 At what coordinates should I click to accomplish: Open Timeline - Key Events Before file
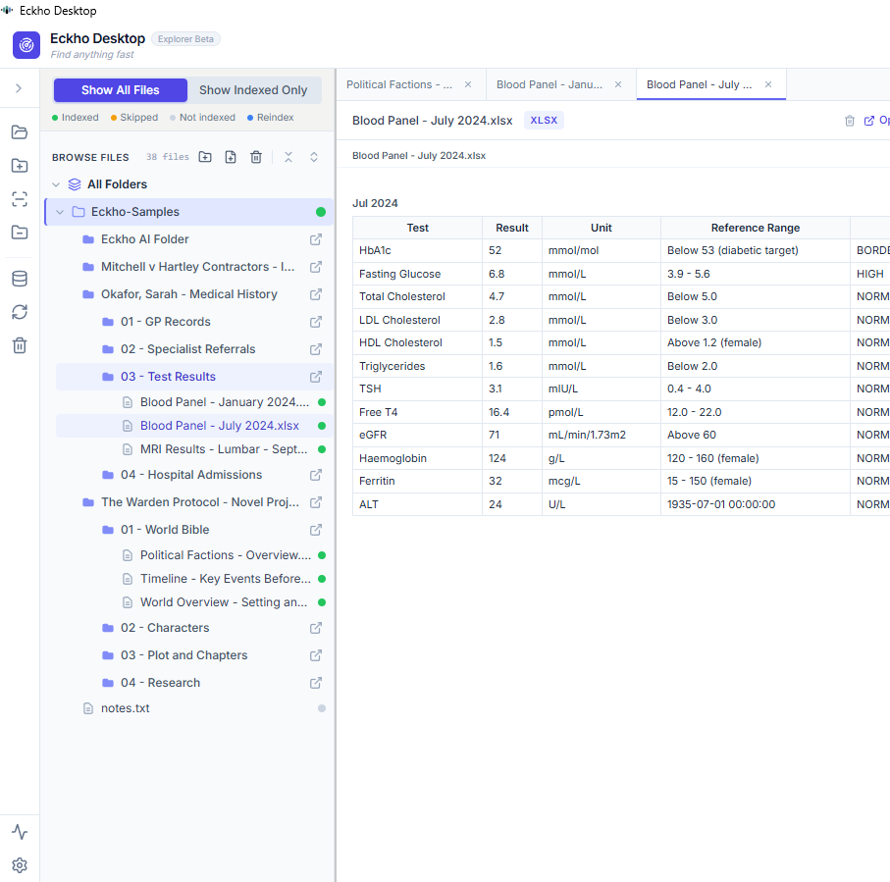pyautogui.click(x=226, y=579)
